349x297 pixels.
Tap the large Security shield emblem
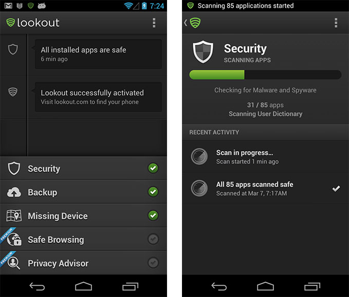[x=203, y=51]
